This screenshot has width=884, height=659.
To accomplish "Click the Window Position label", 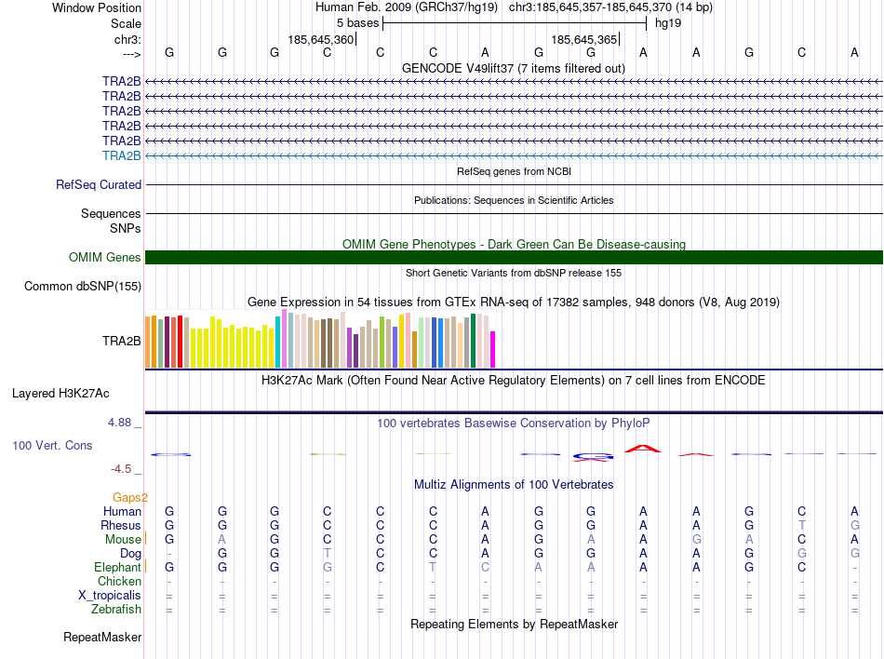I will (97, 8).
